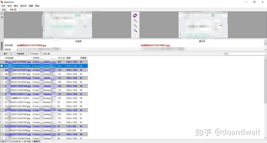The image size is (267, 143).
Task: Select reference file 20231125212959.jpg in results
Action: [44, 126]
